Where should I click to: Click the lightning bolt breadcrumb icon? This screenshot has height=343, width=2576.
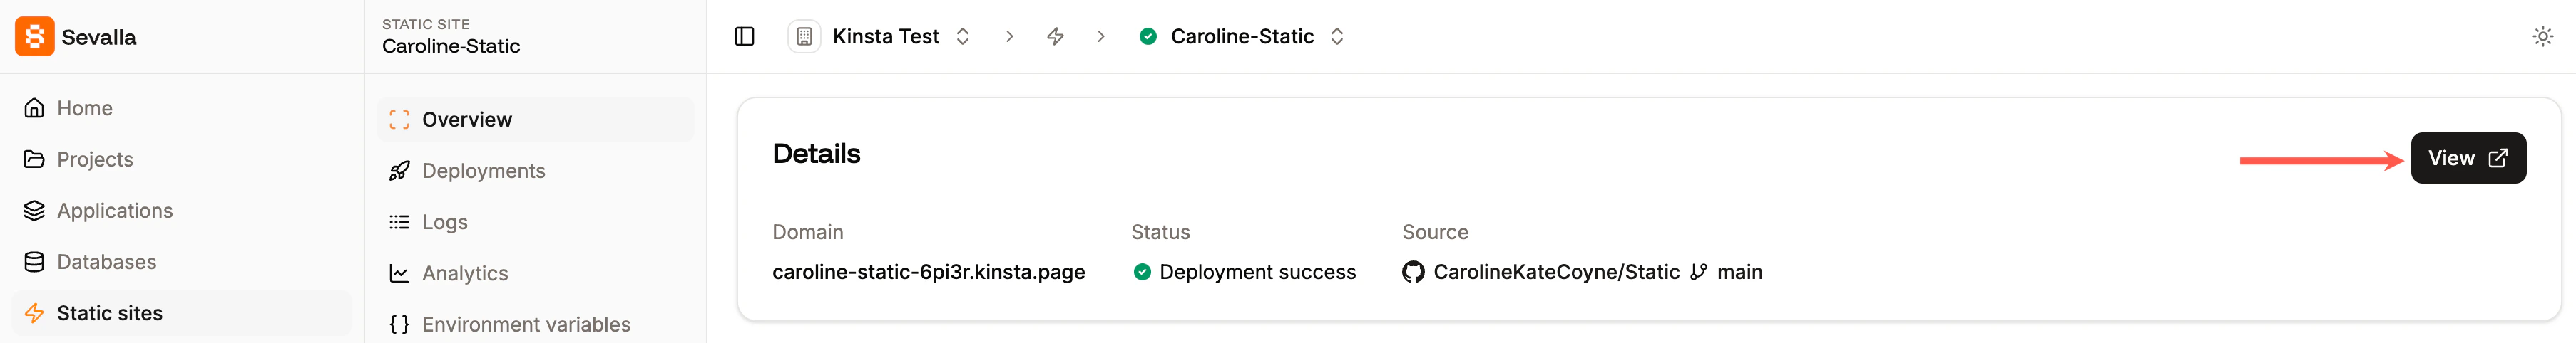[x=1055, y=37]
